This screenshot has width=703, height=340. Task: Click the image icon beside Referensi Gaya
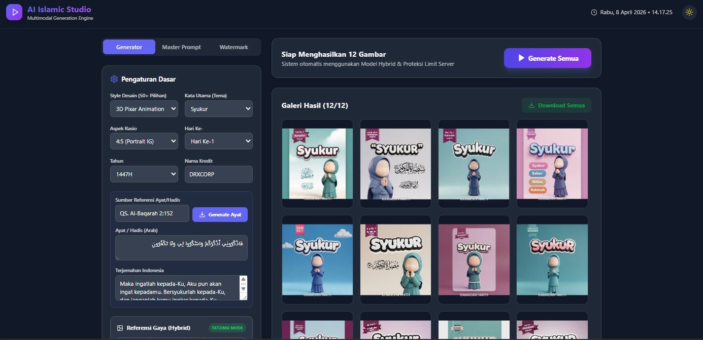tap(120, 328)
